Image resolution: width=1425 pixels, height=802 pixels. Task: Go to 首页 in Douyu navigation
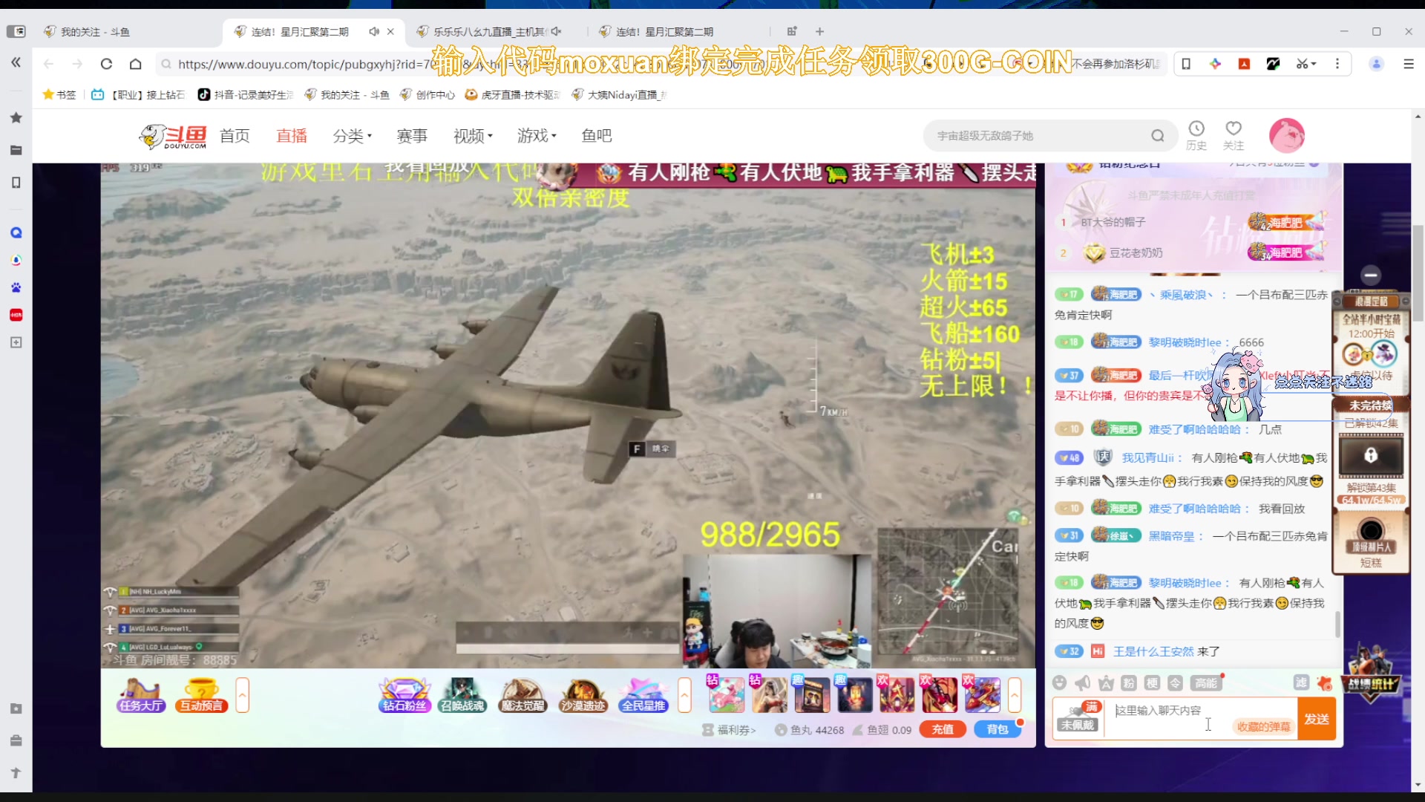tap(235, 136)
